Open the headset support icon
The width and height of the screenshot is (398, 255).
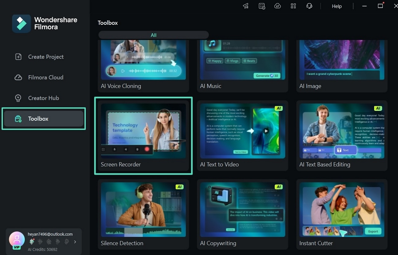click(x=309, y=6)
